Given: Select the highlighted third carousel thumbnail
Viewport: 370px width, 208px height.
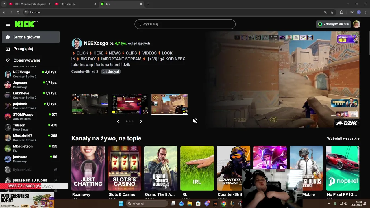Looking at the screenshot, I should [x=169, y=104].
